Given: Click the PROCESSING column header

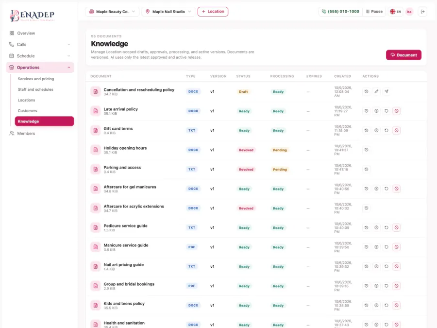Looking at the screenshot, I should 282,76.
